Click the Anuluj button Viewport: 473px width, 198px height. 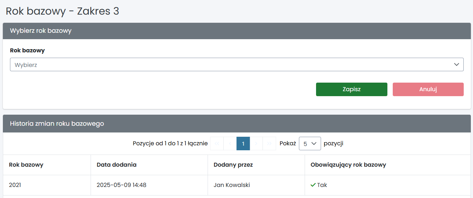point(428,89)
